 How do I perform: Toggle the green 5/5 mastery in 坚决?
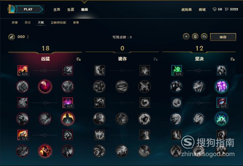click(177, 70)
